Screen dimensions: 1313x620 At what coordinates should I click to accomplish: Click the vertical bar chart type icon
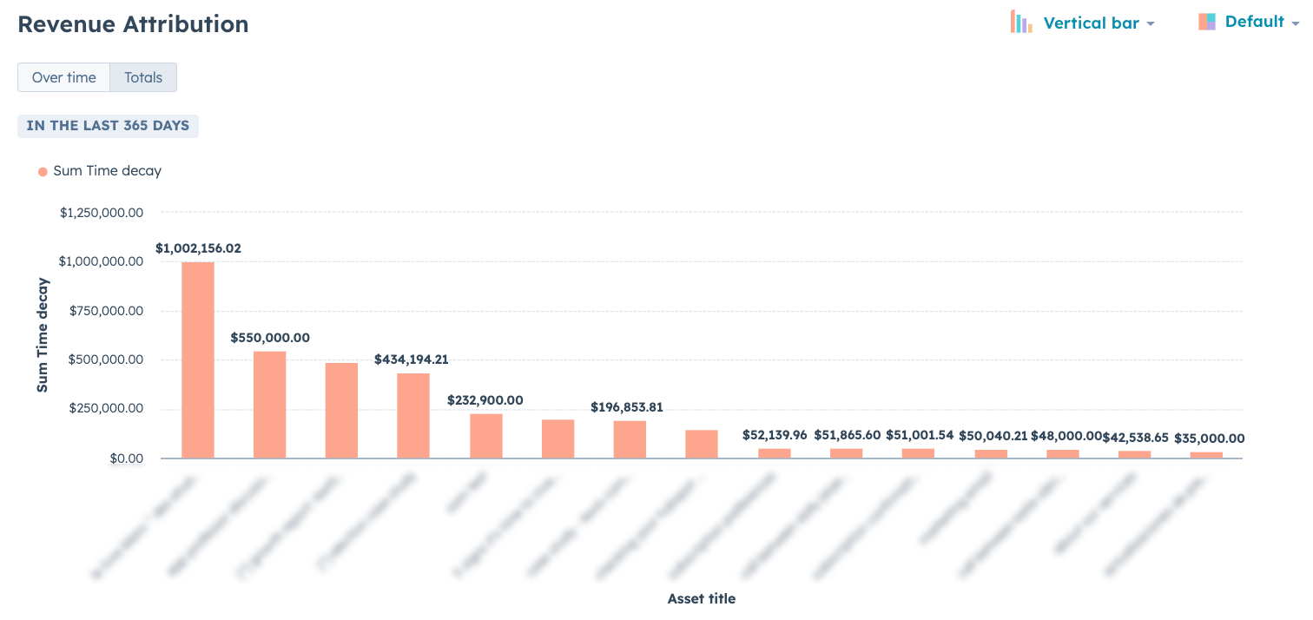pos(1021,23)
